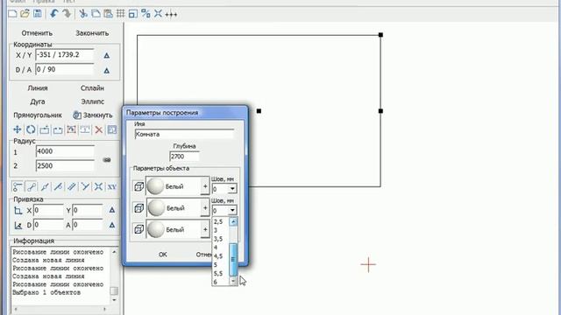Select the Move cross-arrows tool
Viewport: 561px width, 315px height.
click(18, 129)
